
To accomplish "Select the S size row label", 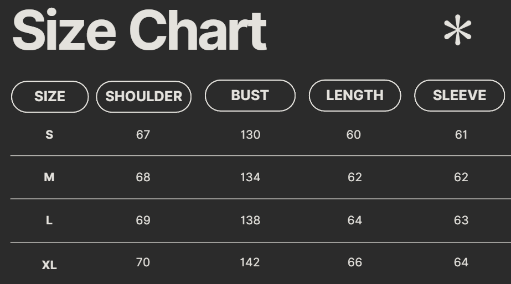I will tap(49, 135).
